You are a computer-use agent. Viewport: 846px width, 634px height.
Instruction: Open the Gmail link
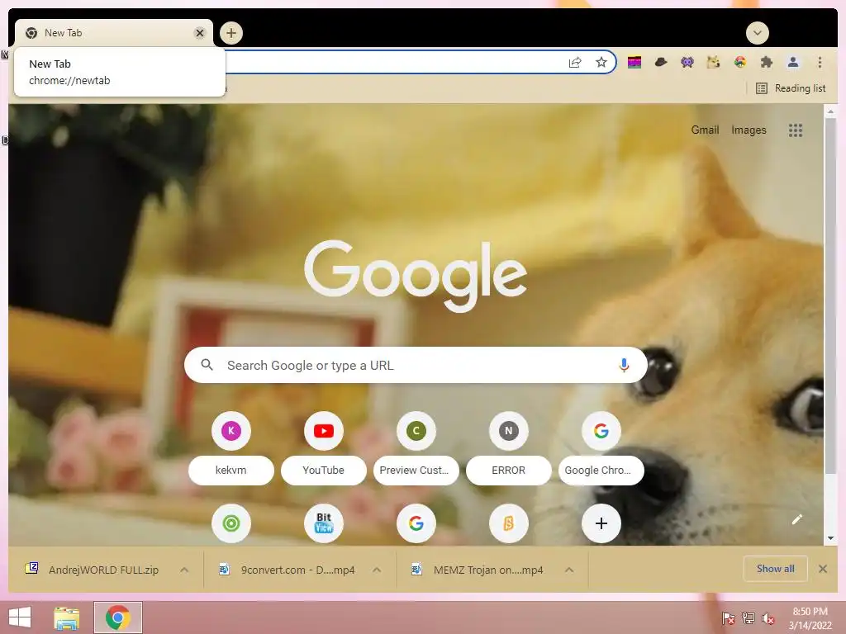(706, 130)
